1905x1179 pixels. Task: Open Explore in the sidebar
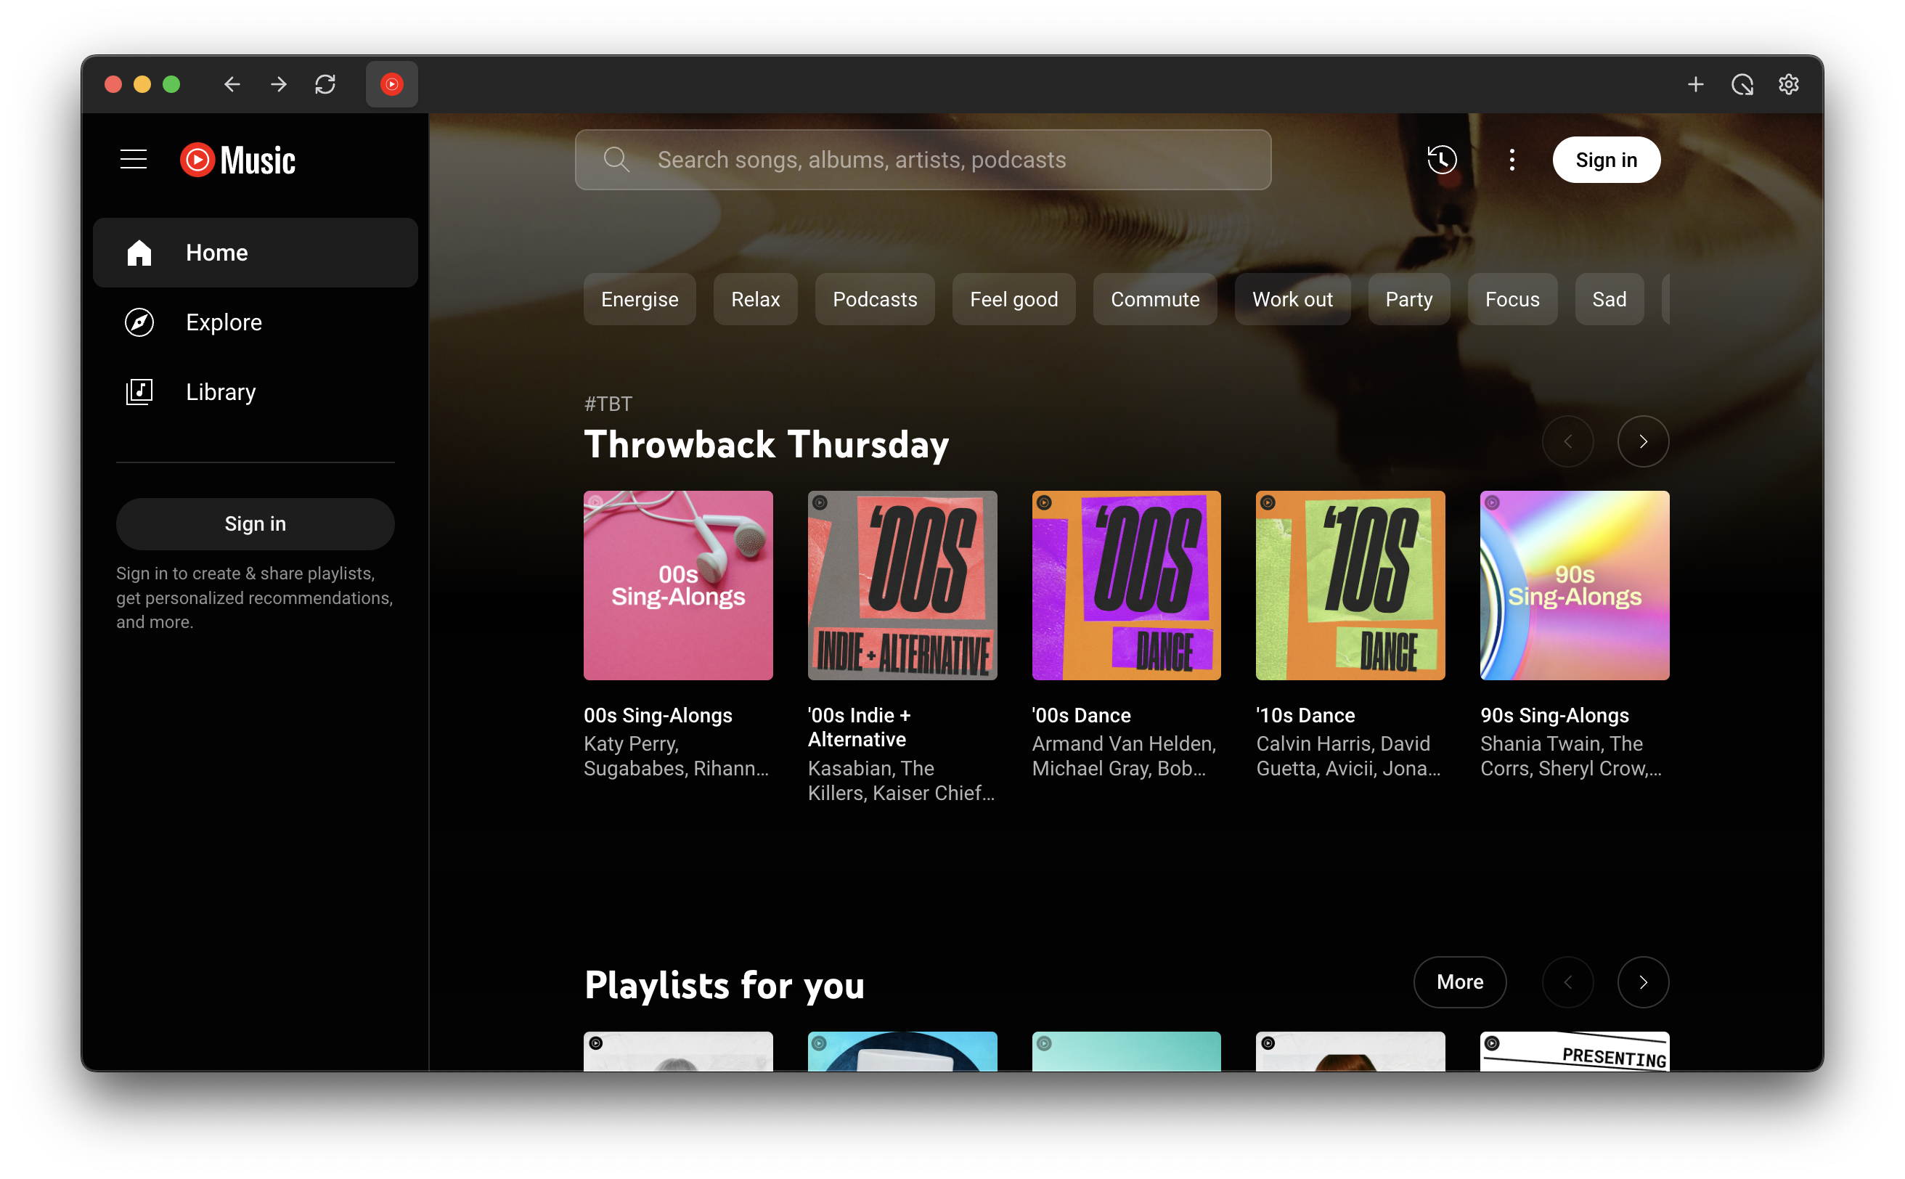point(223,322)
